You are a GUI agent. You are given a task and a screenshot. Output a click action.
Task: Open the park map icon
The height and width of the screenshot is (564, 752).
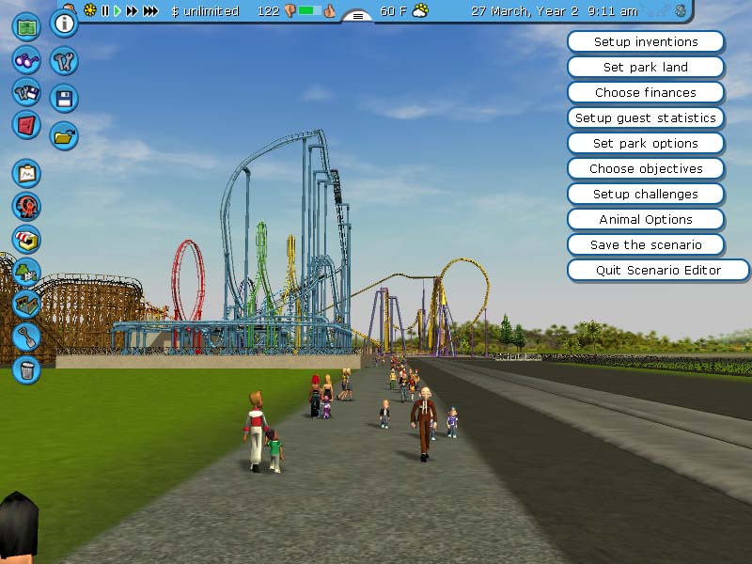pyautogui.click(x=26, y=27)
